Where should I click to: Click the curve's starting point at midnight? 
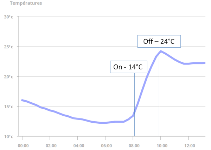(22, 100)
